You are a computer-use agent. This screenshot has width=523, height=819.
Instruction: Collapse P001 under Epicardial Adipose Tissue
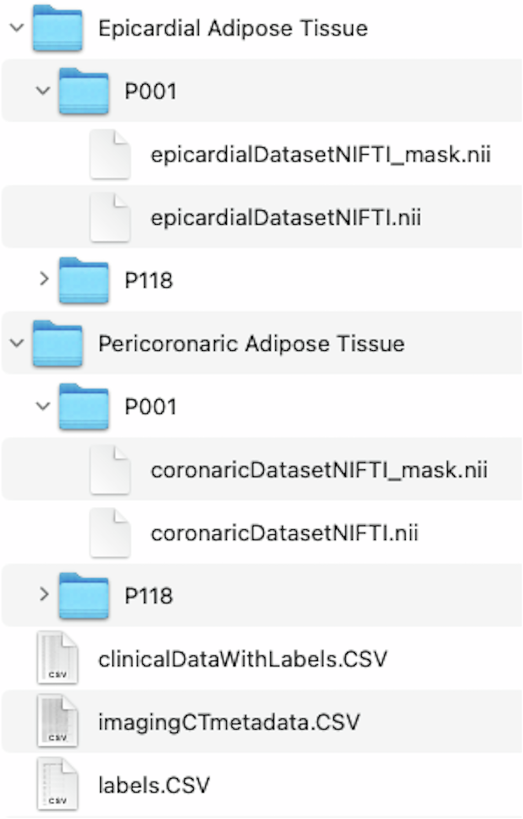click(43, 90)
